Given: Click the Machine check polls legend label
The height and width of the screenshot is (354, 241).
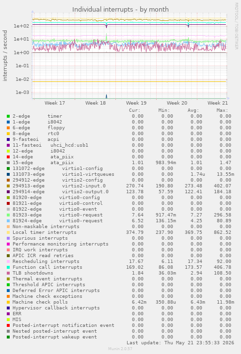Looking at the screenshot, I should pos(40,302).
